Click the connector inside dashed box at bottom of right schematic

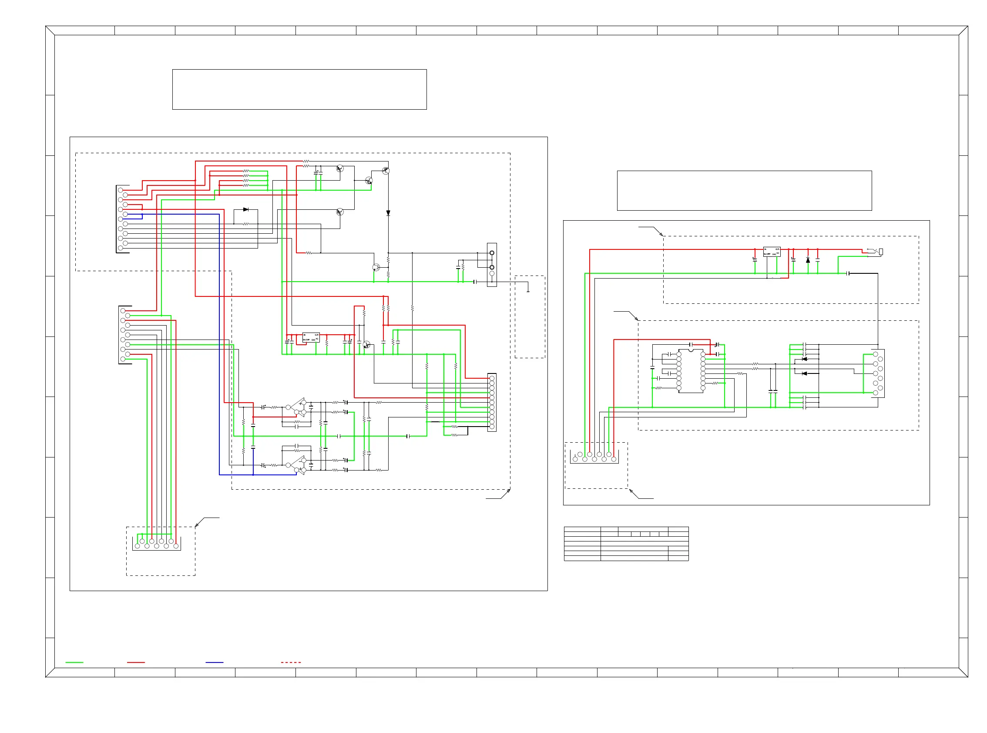pyautogui.click(x=594, y=457)
